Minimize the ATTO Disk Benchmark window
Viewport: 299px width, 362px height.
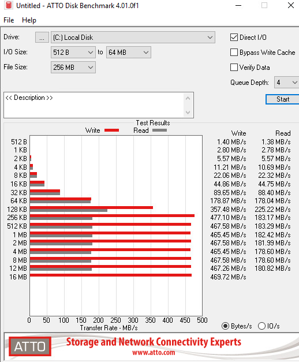(x=238, y=5)
